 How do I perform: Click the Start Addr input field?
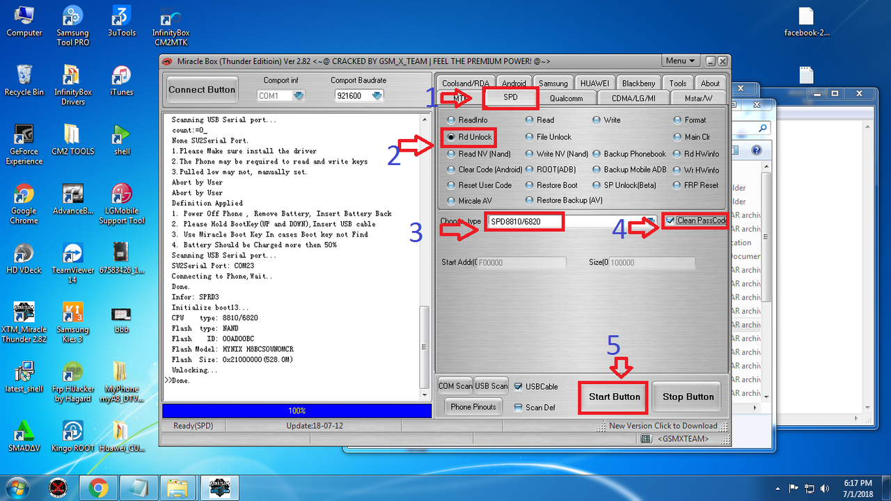point(521,263)
